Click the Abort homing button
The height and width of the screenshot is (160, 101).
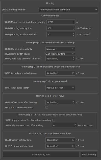(x=89, y=154)
